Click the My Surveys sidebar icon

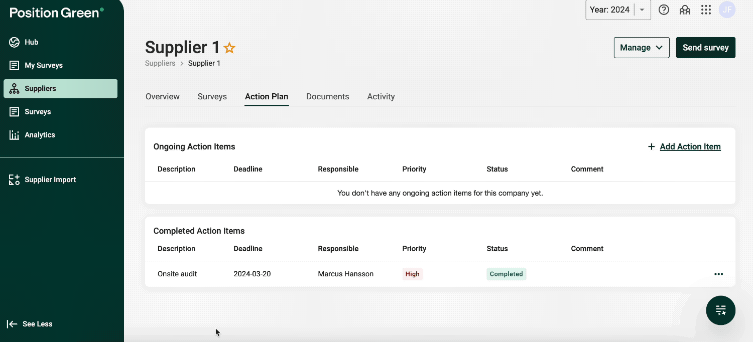point(15,65)
